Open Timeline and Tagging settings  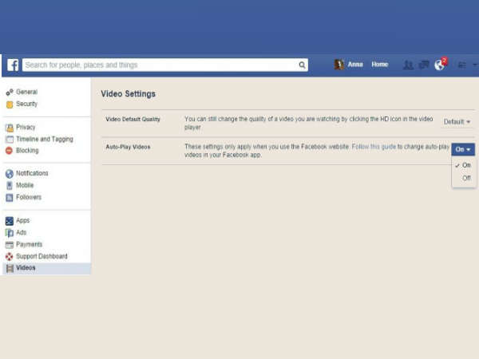click(x=44, y=139)
